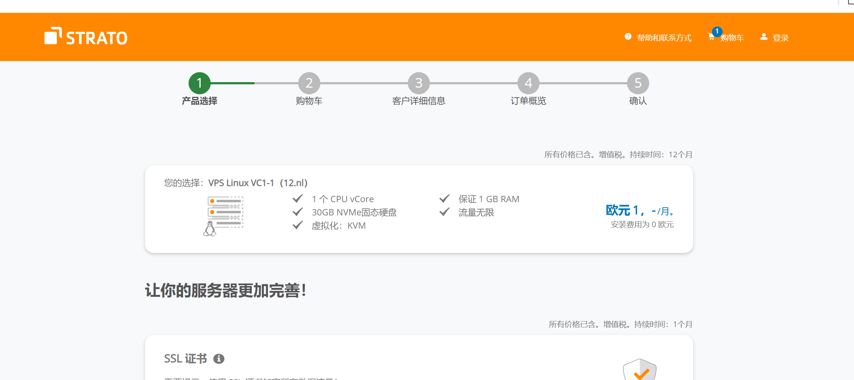Click the 订单概览 step label
854x380 pixels.
point(528,101)
